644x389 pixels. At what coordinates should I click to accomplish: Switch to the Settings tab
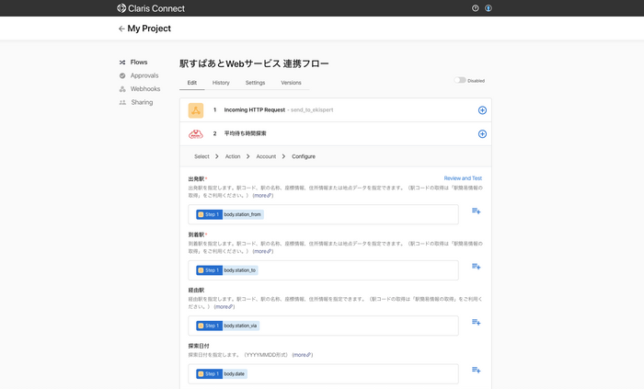[255, 83]
